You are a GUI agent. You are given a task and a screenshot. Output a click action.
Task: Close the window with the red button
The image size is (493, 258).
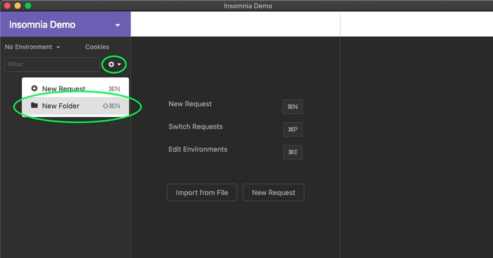[7, 6]
